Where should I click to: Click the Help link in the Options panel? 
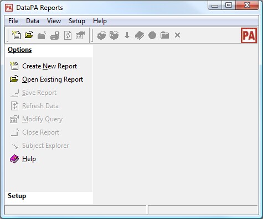29,159
